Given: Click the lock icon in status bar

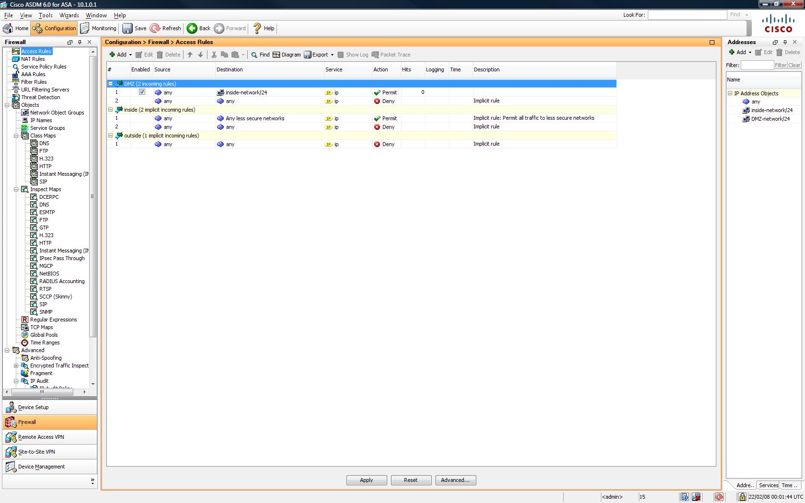Looking at the screenshot, I should tap(742, 497).
